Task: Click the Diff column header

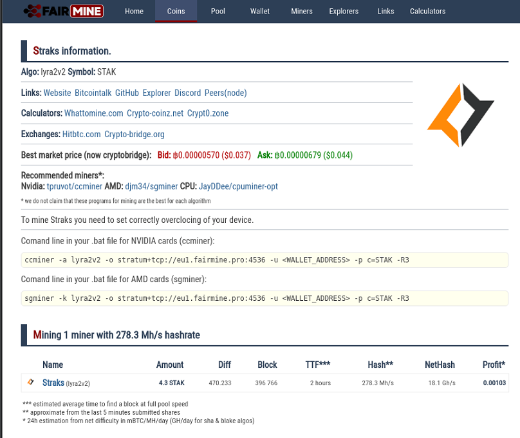Action: (x=225, y=365)
